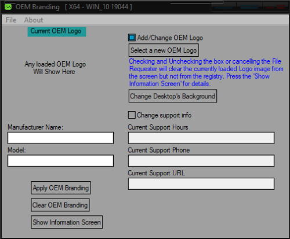Open the Show Information Screen button
The image size is (290, 239).
click(67, 222)
